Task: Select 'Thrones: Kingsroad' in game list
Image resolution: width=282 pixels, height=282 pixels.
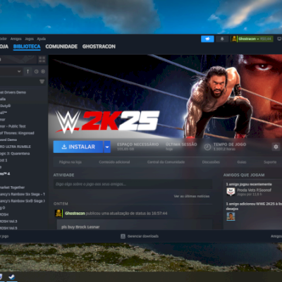Action: 17,133
